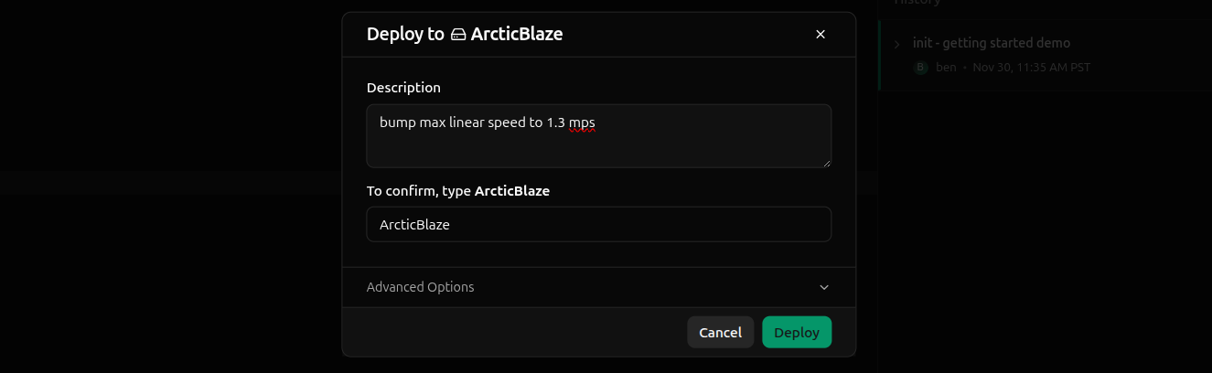Click the bold ArcticBlaze in the confirm label
Image resolution: width=1212 pixels, height=373 pixels.
(x=511, y=191)
